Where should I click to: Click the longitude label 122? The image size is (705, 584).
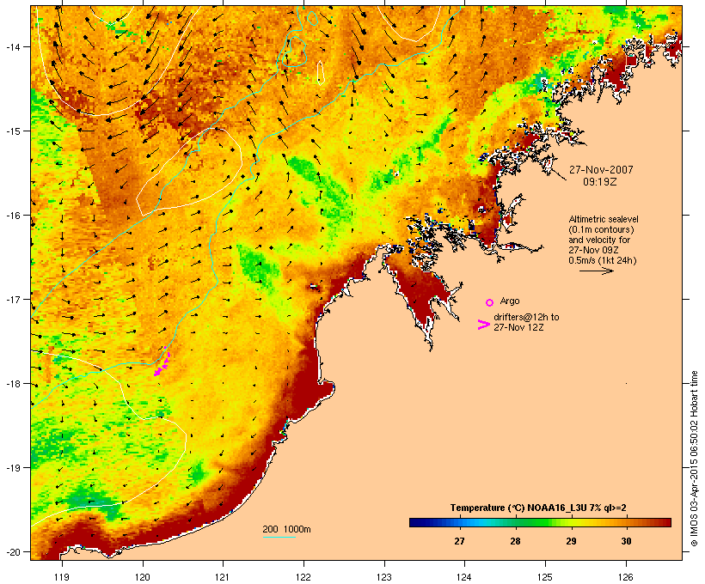pos(303,577)
